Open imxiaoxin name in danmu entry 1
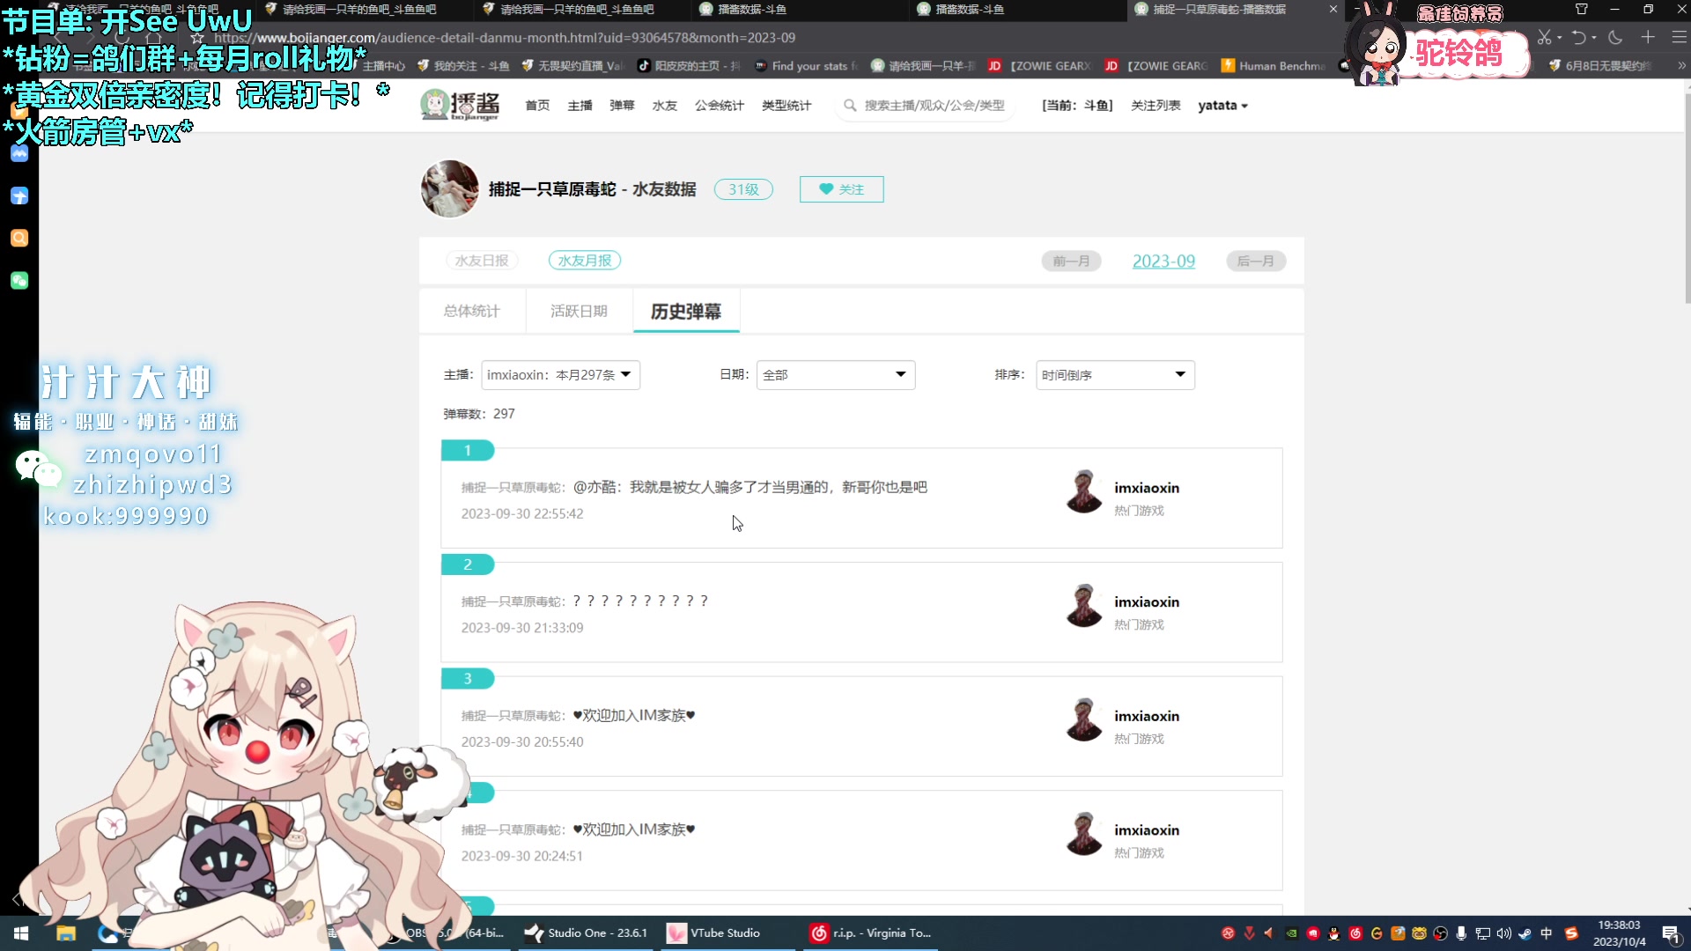Image resolution: width=1691 pixels, height=951 pixels. click(x=1147, y=488)
